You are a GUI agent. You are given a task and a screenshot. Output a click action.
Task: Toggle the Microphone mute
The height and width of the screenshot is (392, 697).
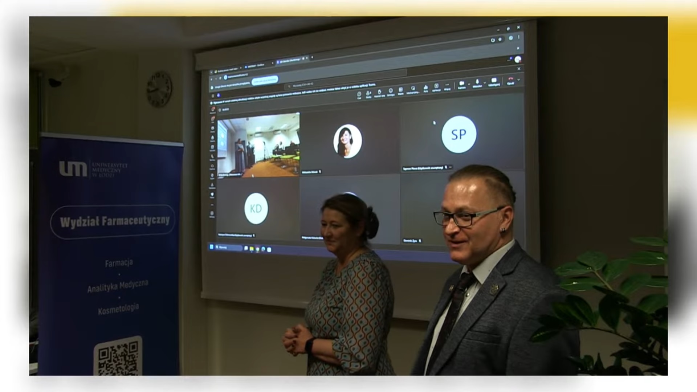tap(477, 82)
